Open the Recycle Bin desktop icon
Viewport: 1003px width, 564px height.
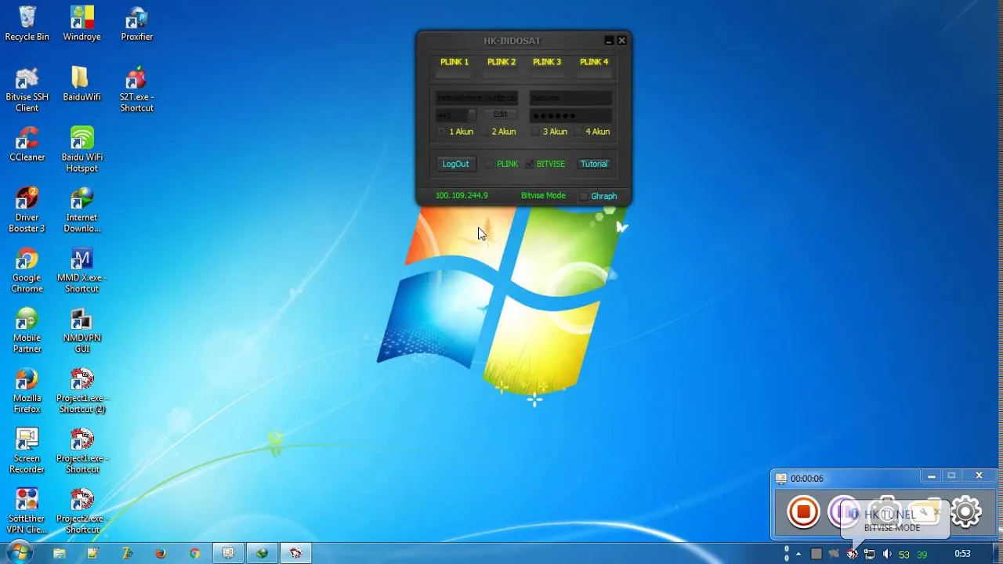click(x=27, y=23)
